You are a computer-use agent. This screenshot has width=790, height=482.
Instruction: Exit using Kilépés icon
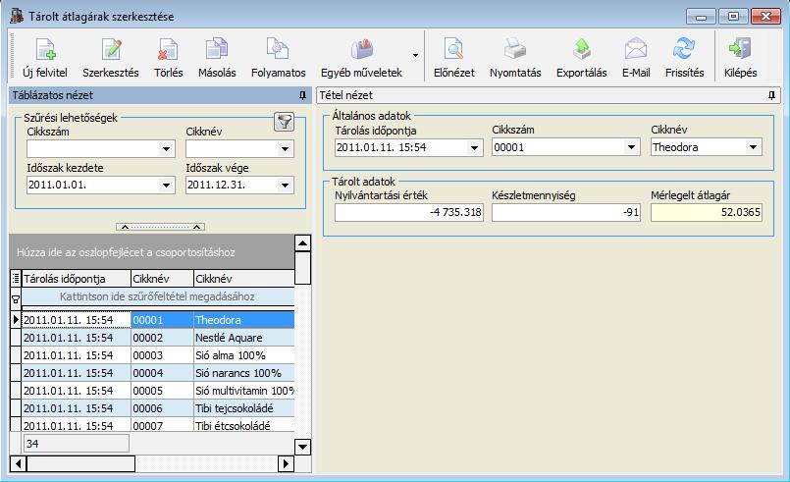coord(740,49)
